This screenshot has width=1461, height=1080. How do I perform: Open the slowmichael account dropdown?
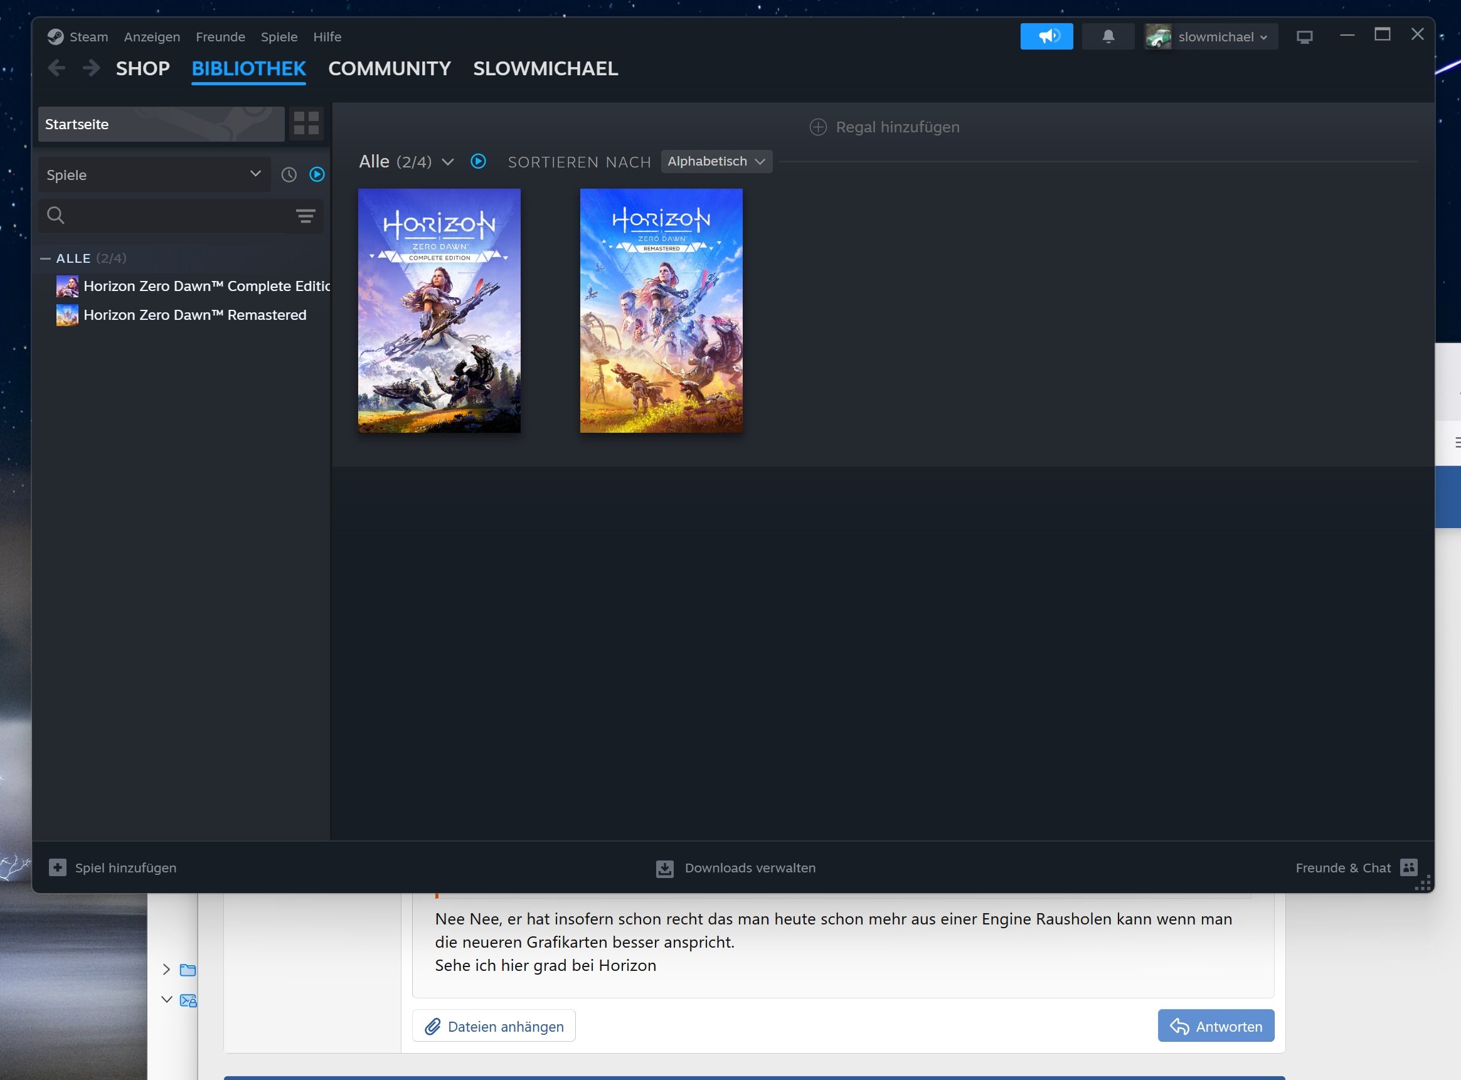coord(1211,36)
